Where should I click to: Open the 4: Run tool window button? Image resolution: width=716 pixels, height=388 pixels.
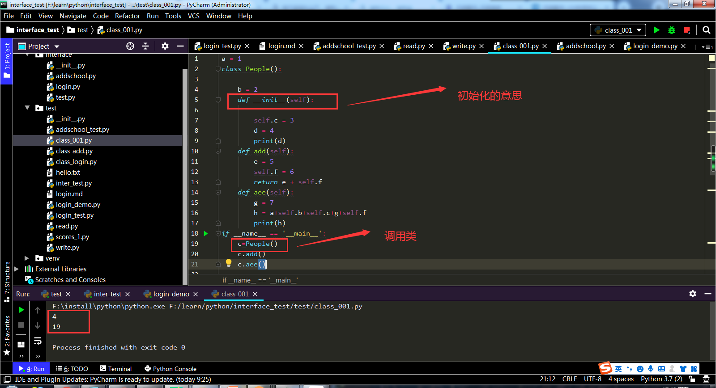[x=31, y=369]
